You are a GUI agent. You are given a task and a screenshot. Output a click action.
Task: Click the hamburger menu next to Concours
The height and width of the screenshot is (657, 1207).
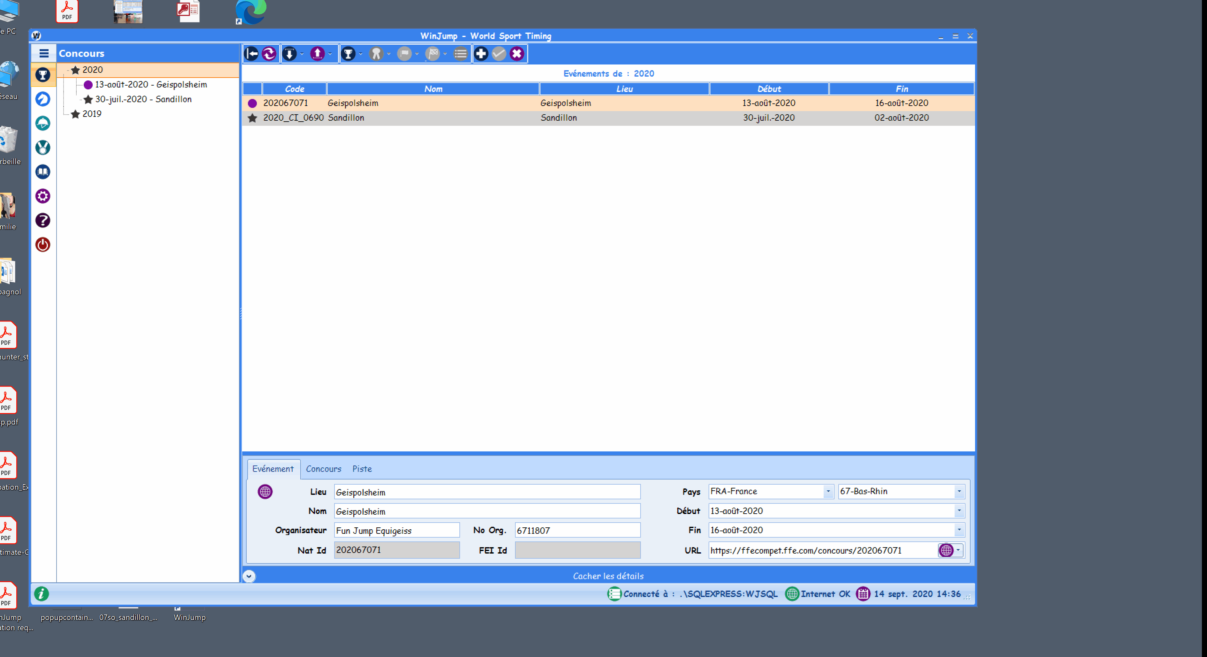click(44, 53)
